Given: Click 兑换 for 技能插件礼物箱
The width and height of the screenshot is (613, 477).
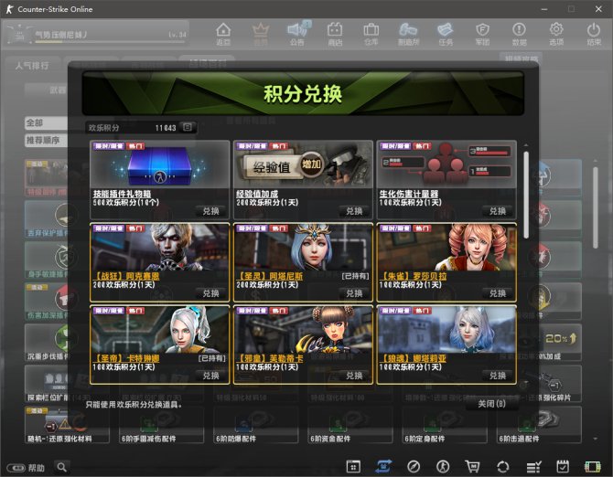Looking at the screenshot, I should click(x=210, y=211).
